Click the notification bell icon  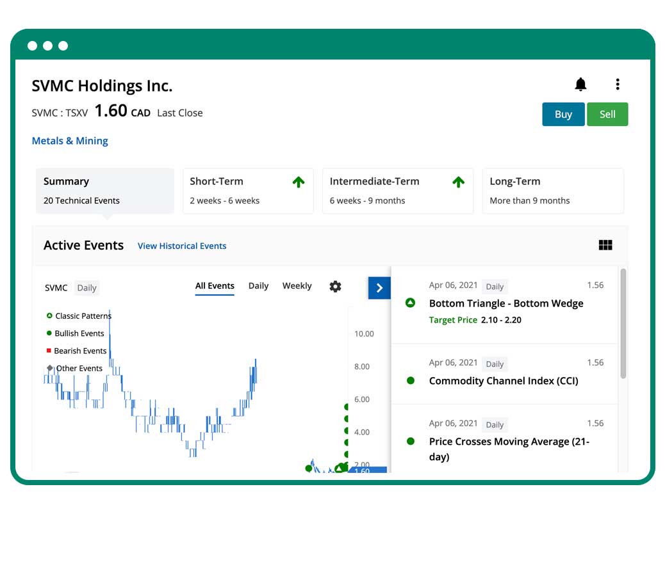pos(580,84)
